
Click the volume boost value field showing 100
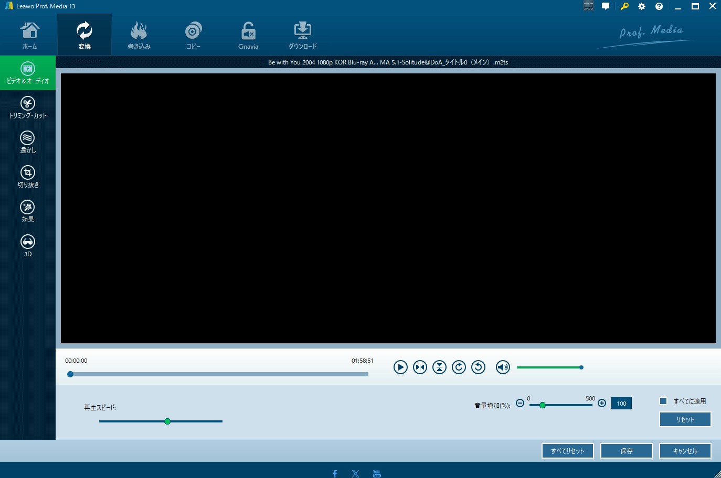click(x=621, y=403)
